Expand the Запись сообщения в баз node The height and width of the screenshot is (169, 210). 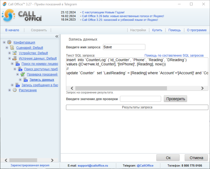12,85
